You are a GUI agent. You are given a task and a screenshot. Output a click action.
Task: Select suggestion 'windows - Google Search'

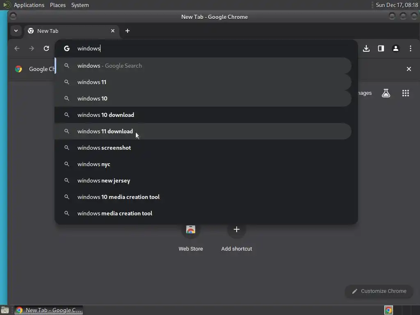203,66
